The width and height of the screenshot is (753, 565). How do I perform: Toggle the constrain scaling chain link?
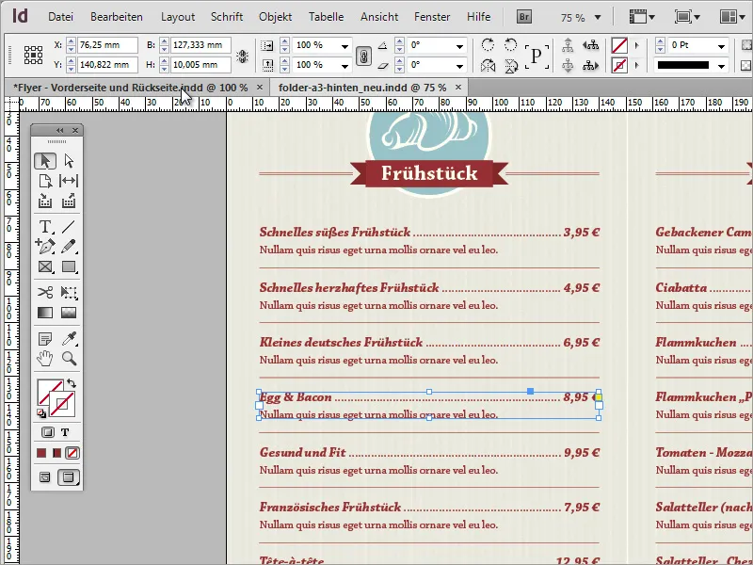coord(363,56)
